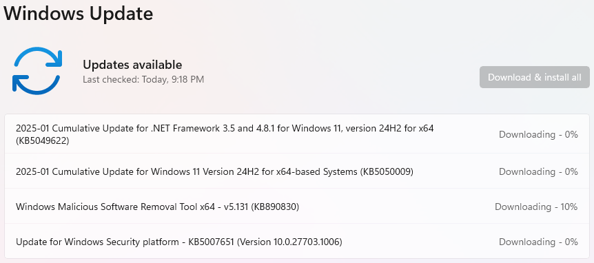594x263 pixels.
Task: Click the Windows Update page heading
Action: click(x=79, y=14)
